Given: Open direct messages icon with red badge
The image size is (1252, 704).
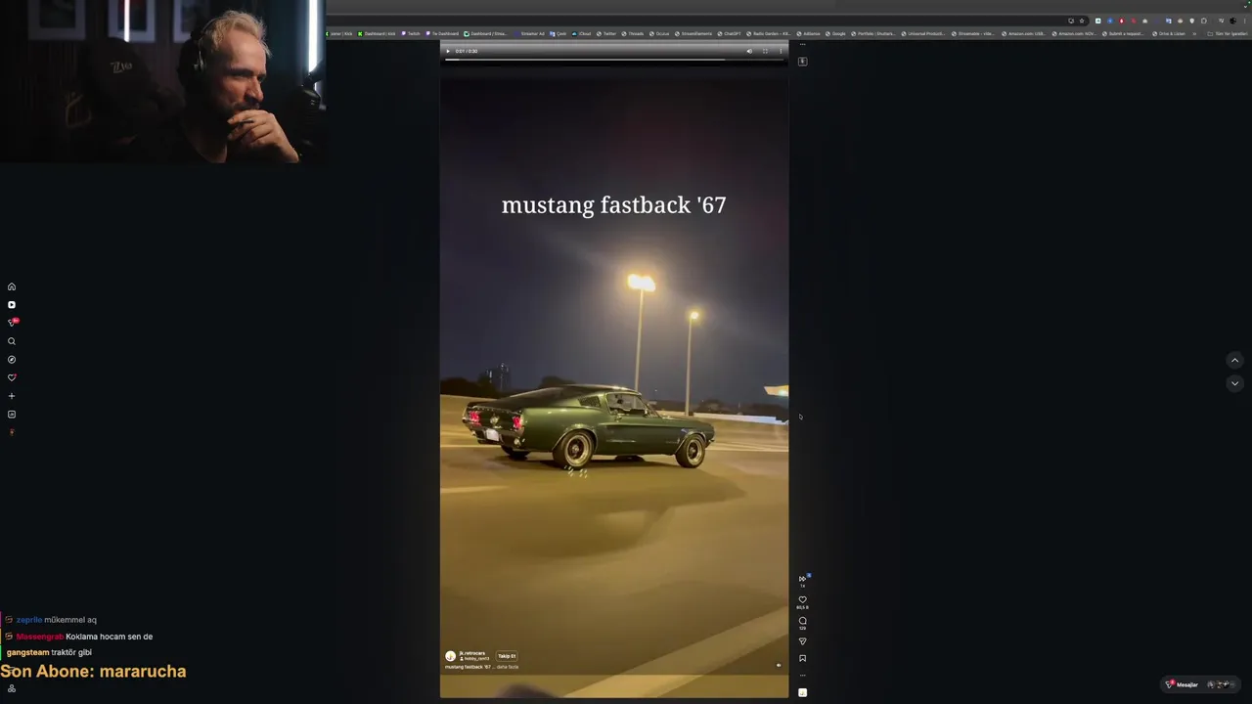Looking at the screenshot, I should 13,323.
